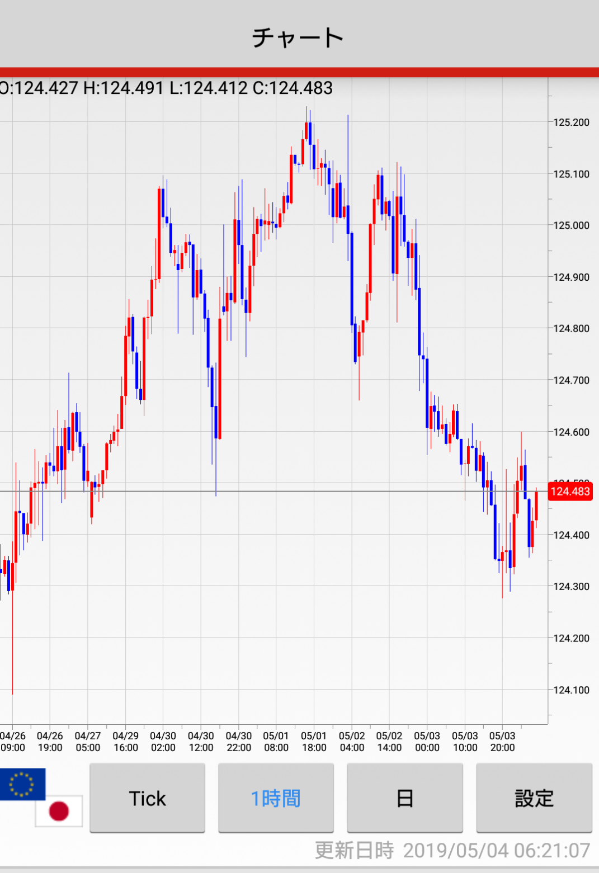Click the 124.100 price axis label
Screen dimensions: 599x873
tap(571, 690)
